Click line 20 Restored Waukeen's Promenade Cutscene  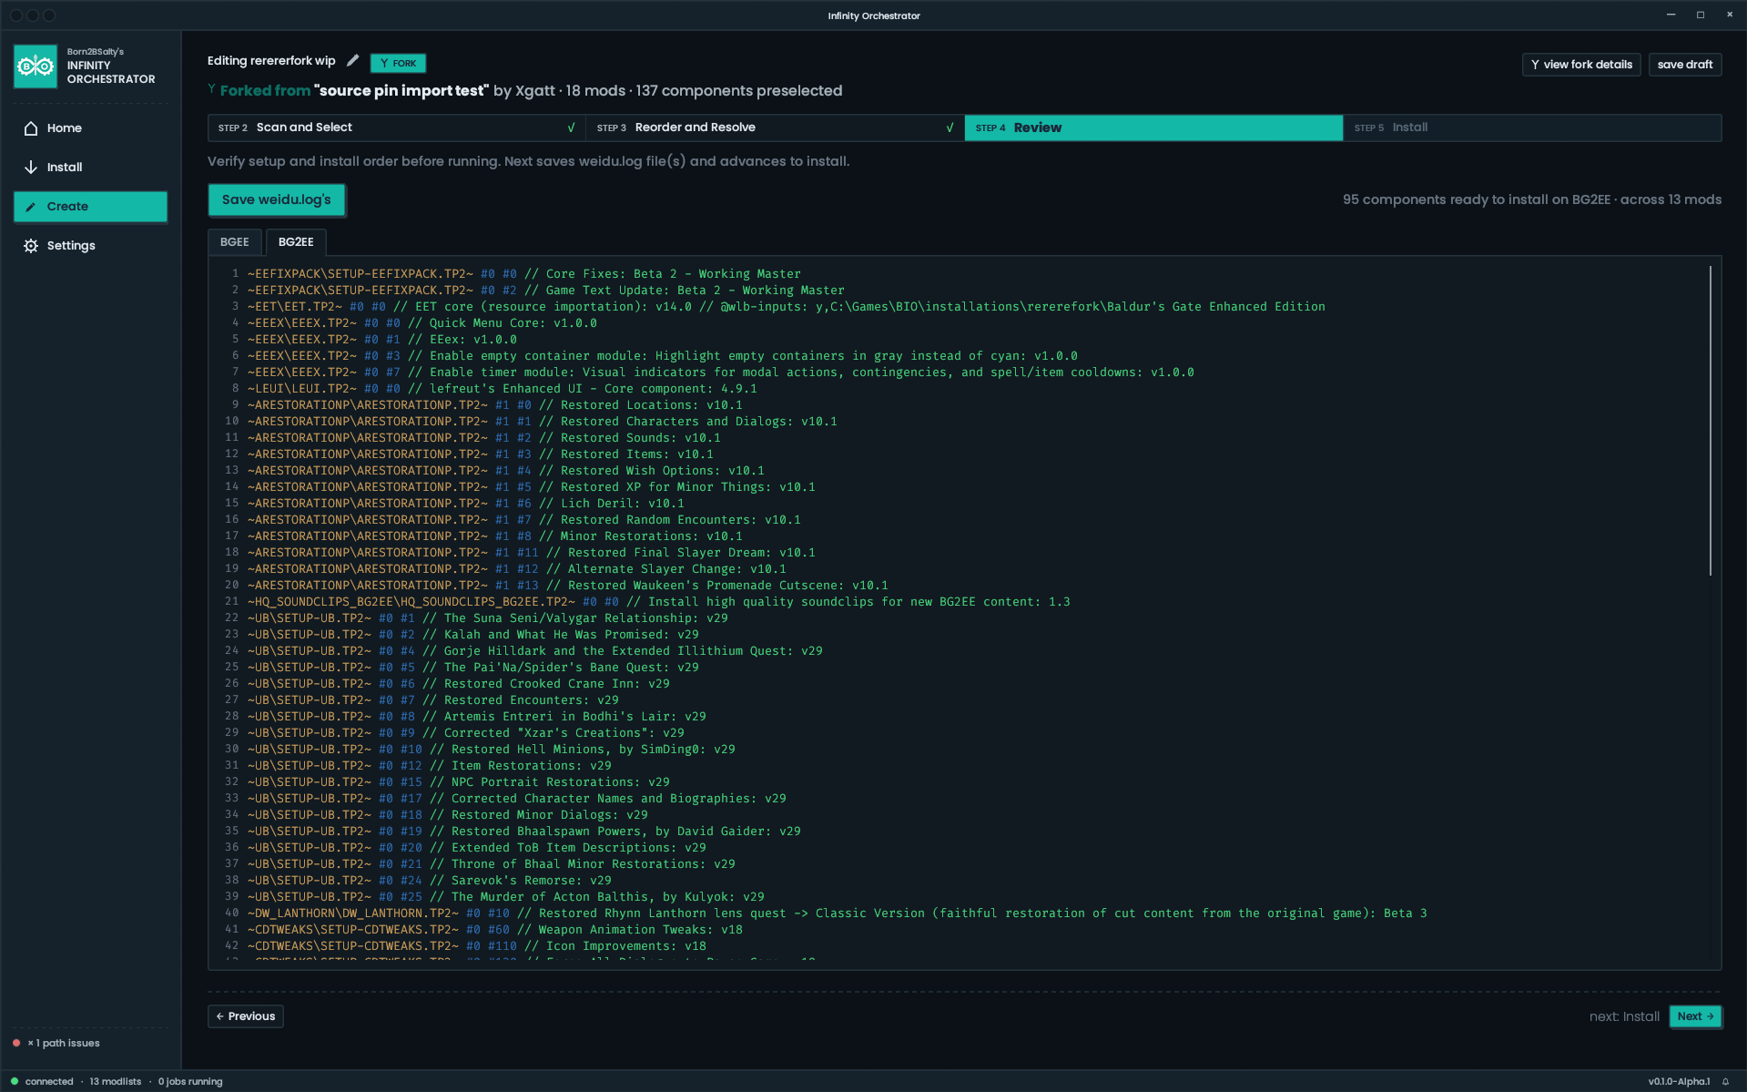coord(568,586)
